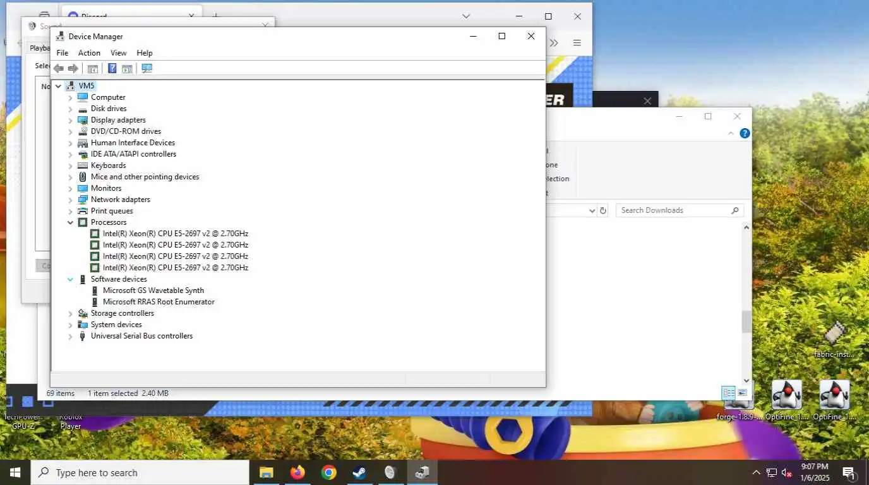Viewport: 869px width, 485px height.
Task: Click the Forward arrow in Device Manager toolbar
Action: point(73,68)
